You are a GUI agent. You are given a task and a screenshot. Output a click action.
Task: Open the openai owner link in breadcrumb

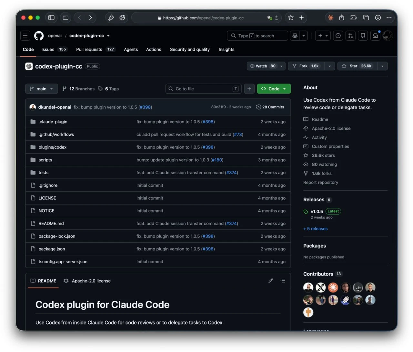pos(55,36)
